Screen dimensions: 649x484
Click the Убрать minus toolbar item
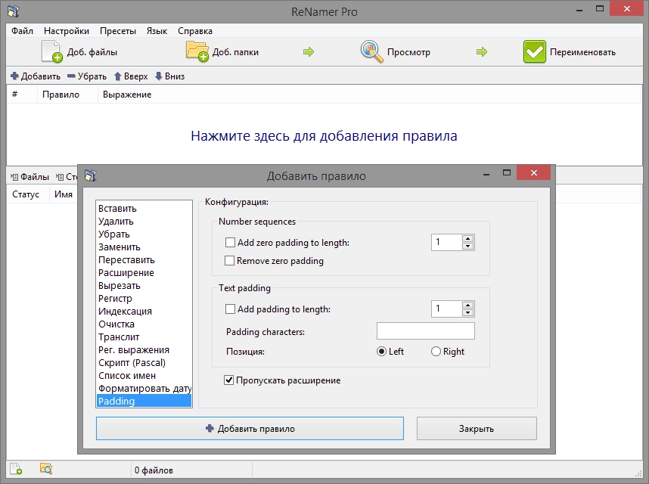[x=87, y=76]
